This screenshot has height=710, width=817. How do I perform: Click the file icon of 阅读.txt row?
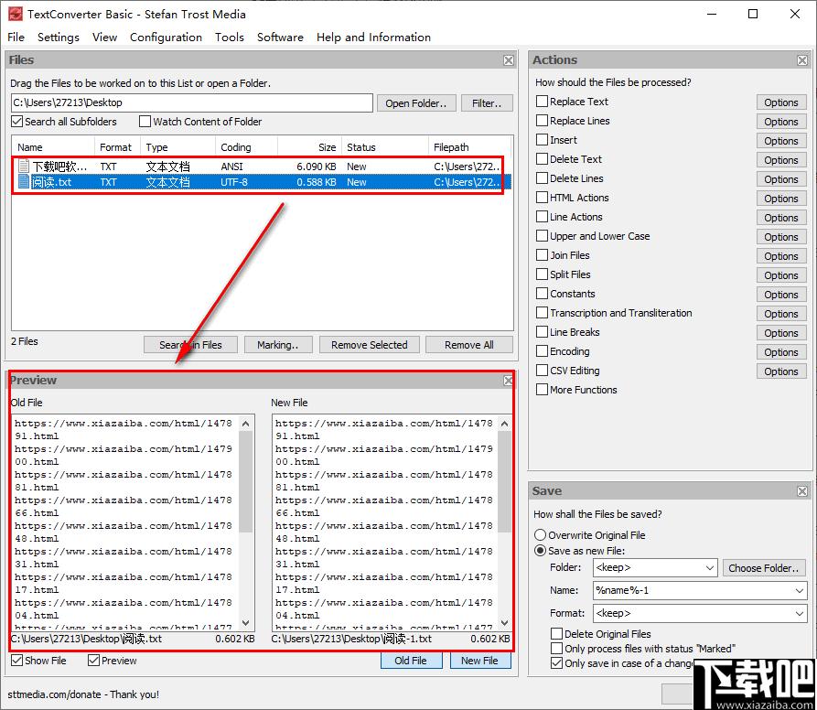pos(24,181)
